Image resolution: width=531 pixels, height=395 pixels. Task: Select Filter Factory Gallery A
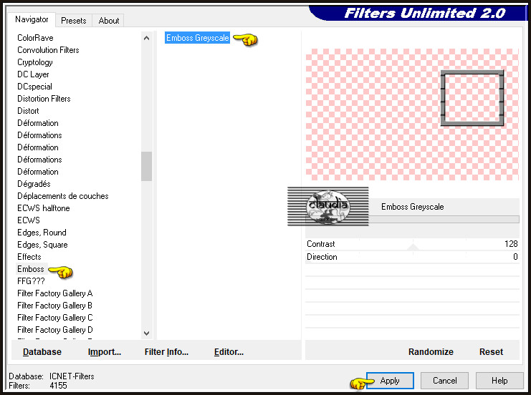click(55, 293)
